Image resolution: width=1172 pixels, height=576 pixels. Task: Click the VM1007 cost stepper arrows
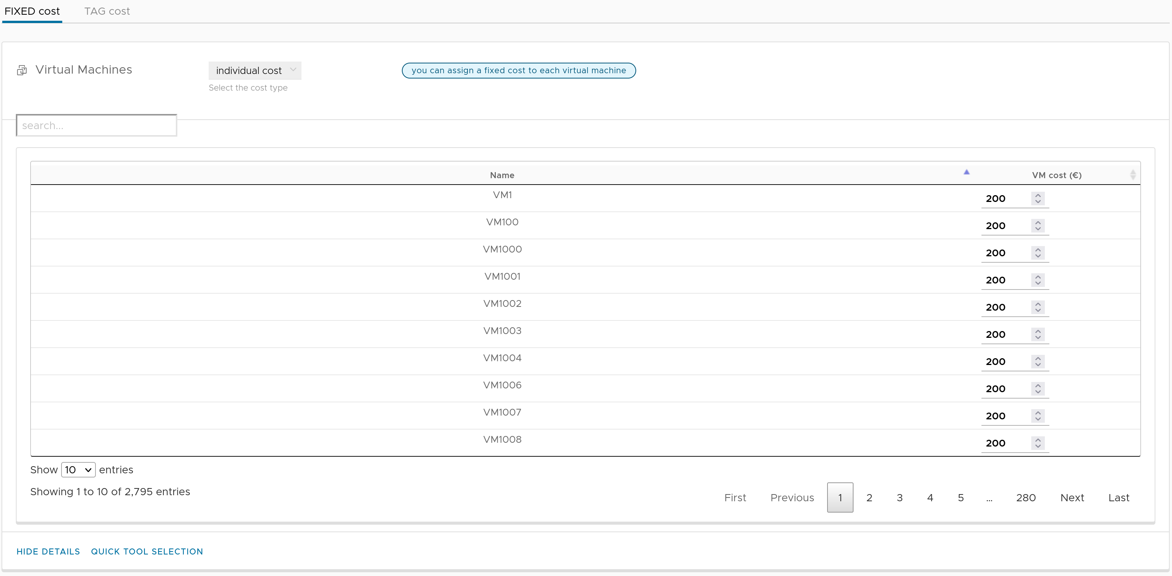1038,416
